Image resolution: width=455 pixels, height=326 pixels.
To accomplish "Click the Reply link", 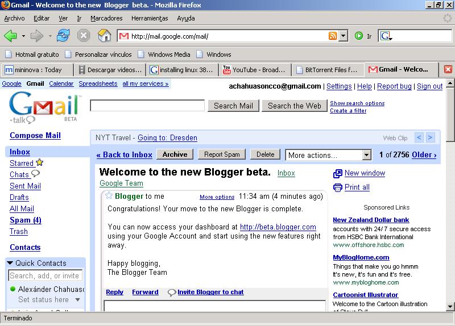I will (115, 292).
